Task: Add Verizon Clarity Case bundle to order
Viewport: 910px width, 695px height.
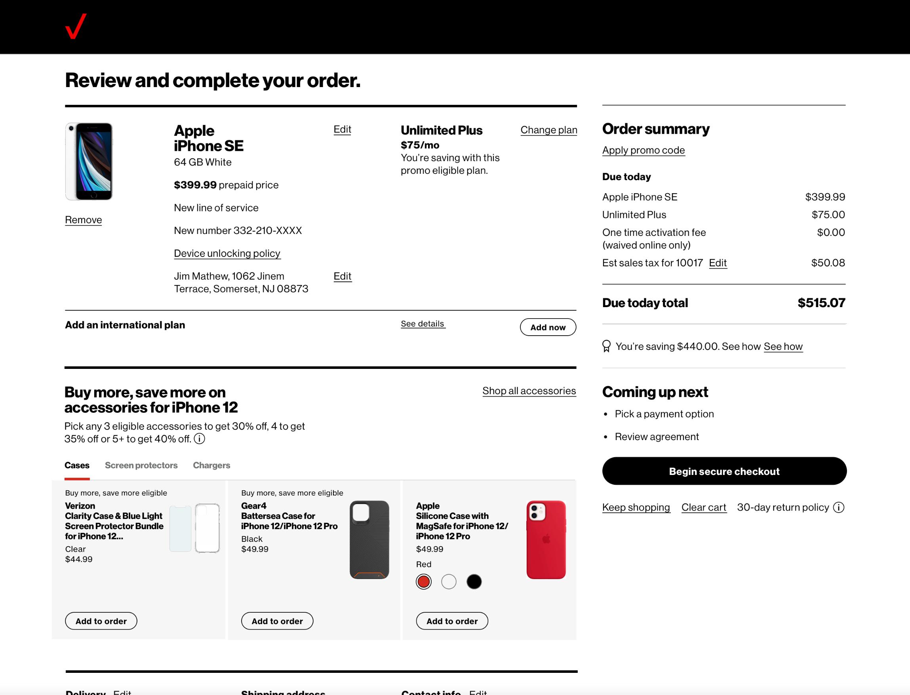Action: 101,621
